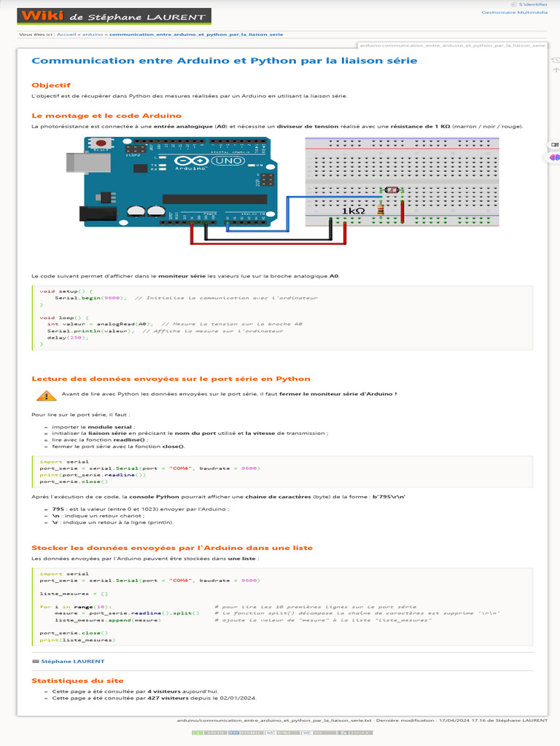Click the Objectif section heading

(x=51, y=85)
